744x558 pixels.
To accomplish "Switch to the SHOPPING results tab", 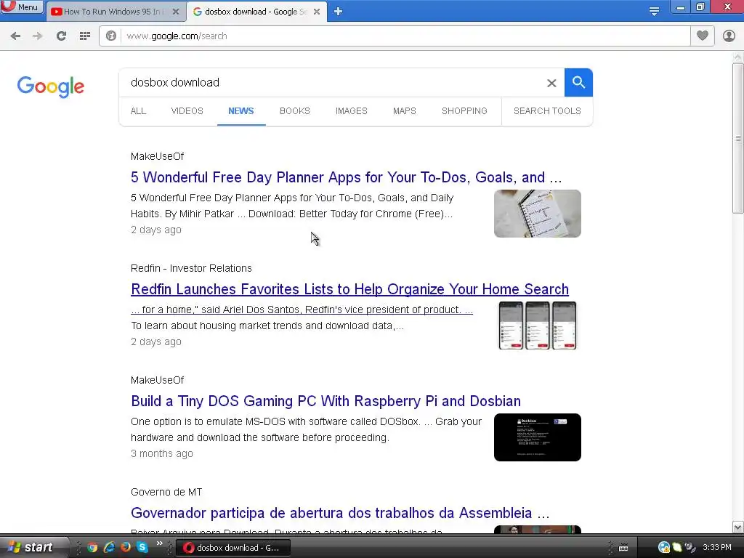I will (464, 111).
